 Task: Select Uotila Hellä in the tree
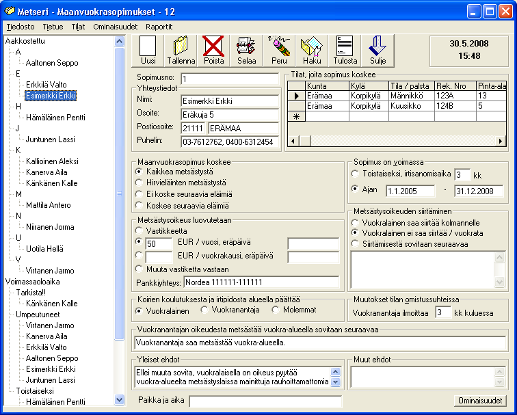click(x=44, y=249)
